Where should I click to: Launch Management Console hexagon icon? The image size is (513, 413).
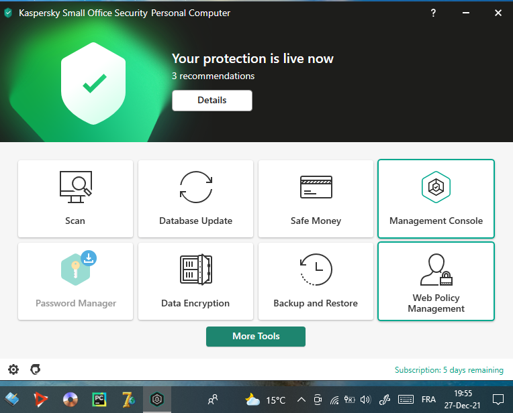click(x=436, y=187)
